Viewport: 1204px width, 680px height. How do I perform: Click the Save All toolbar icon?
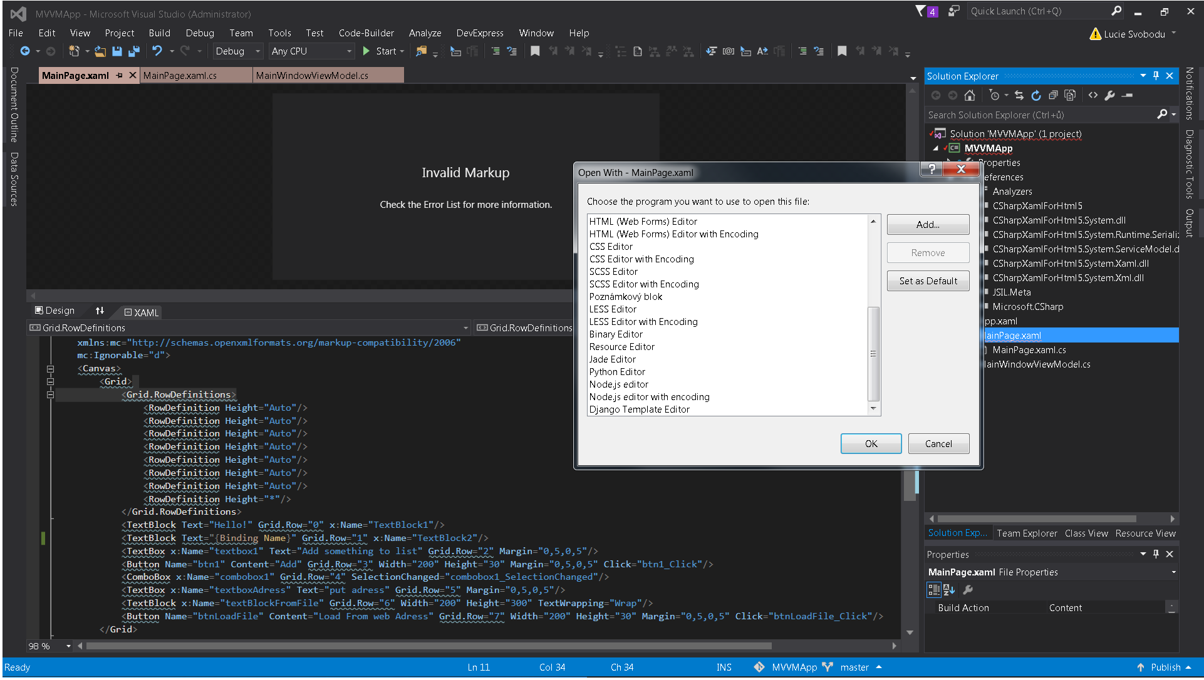tap(134, 51)
